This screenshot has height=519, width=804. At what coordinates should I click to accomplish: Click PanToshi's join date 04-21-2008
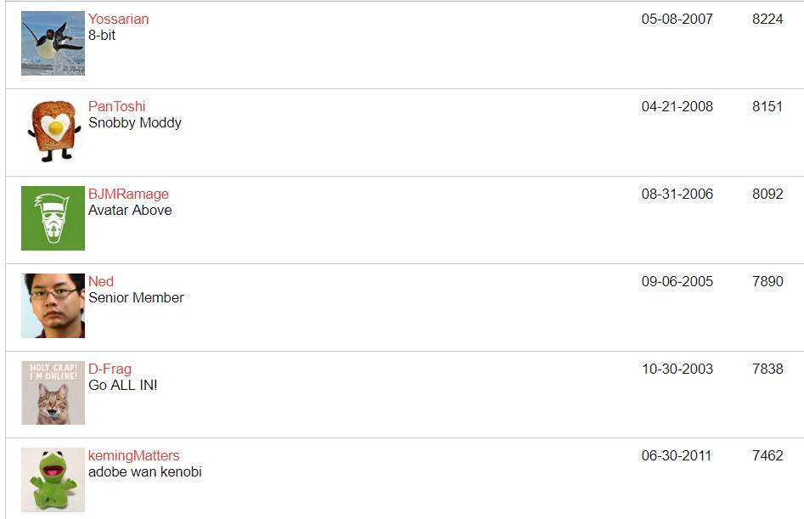[677, 107]
